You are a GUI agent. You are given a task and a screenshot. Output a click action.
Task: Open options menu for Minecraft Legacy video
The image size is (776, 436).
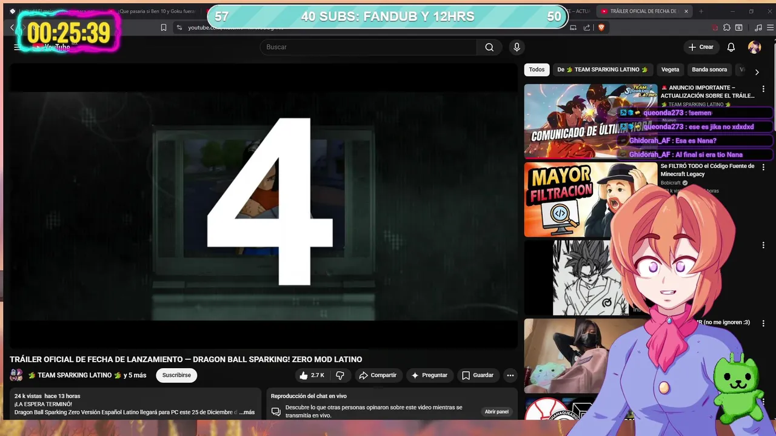[763, 167]
